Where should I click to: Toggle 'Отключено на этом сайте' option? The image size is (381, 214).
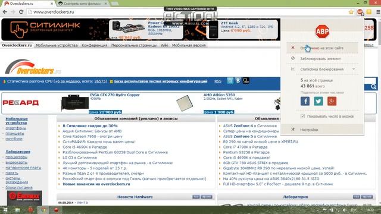(322, 48)
